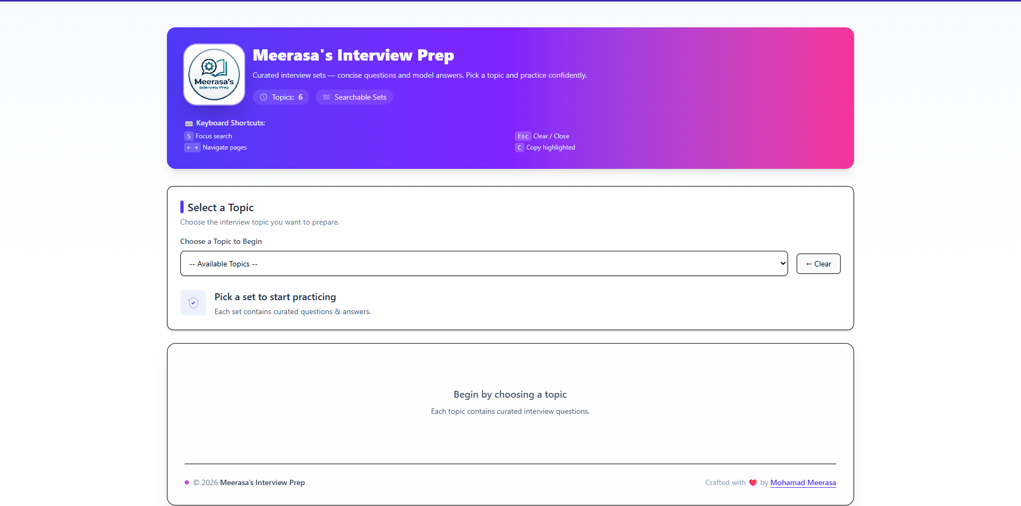Expand the topic selection combo box chevron
The width and height of the screenshot is (1021, 506).
782,263
